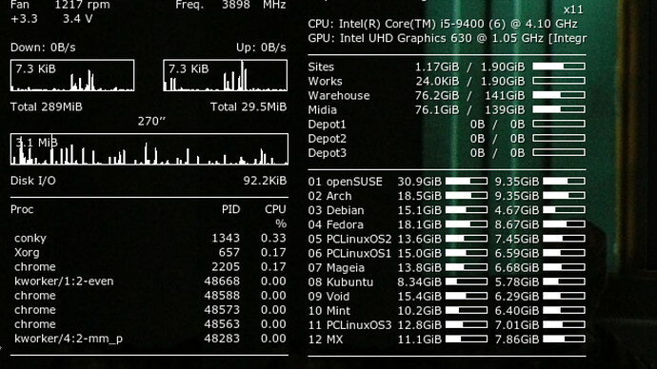Click the 'x11' text at top right
Screen dimensions: 657x369
pos(573,10)
